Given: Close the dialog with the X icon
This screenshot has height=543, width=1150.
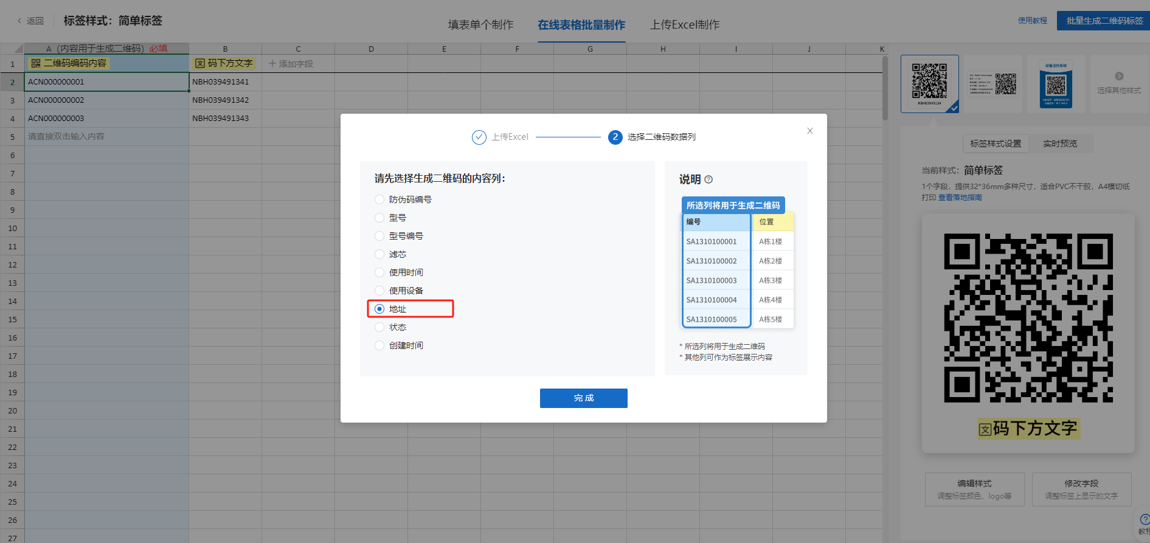Looking at the screenshot, I should (809, 131).
